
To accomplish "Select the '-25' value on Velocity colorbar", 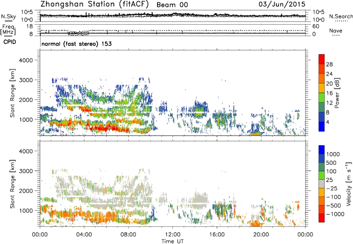I will coord(332,188).
